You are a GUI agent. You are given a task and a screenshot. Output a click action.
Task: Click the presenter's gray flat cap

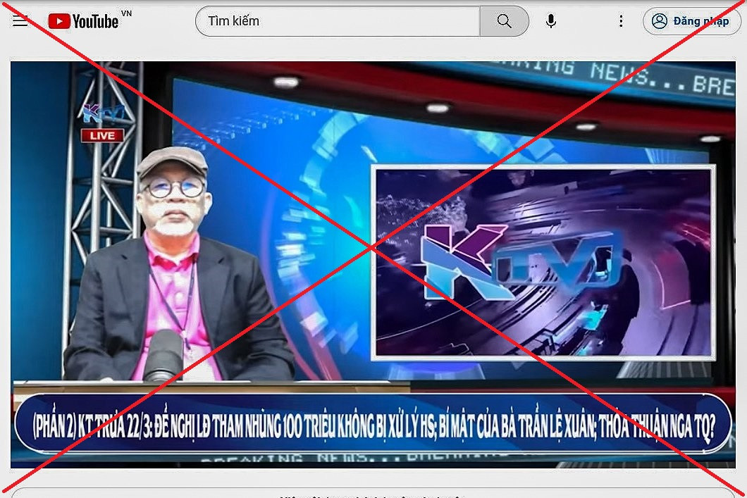[171, 161]
